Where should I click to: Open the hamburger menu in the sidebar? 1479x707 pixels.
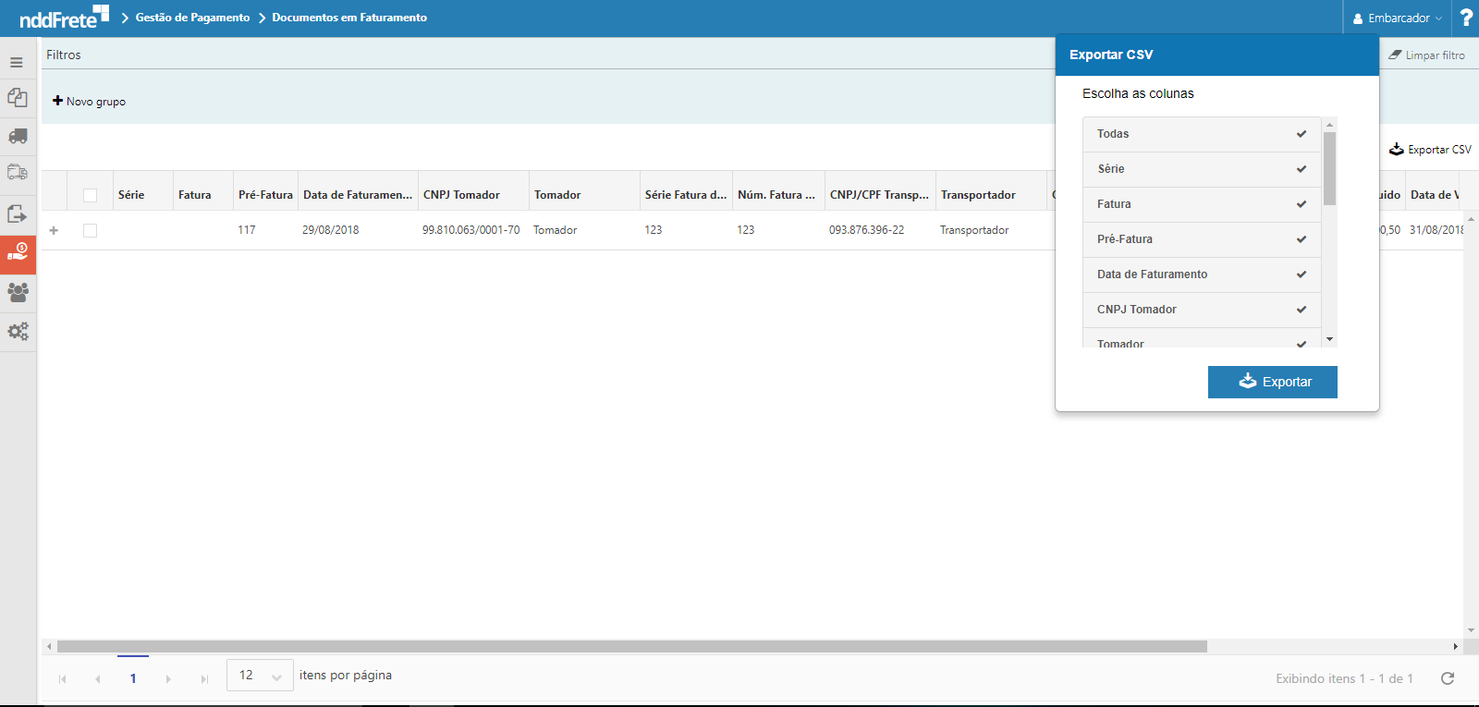pos(17,63)
